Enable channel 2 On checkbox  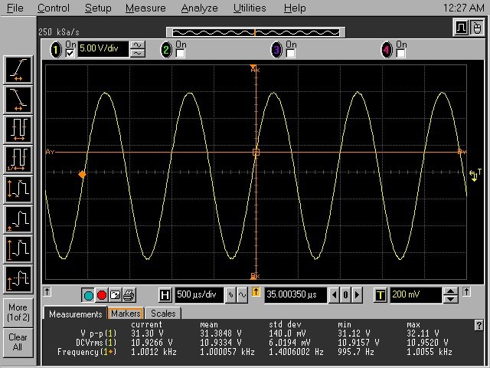(x=180, y=53)
